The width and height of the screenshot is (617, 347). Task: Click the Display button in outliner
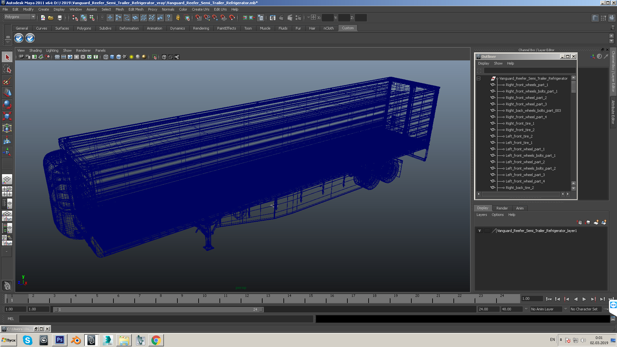[x=484, y=63]
